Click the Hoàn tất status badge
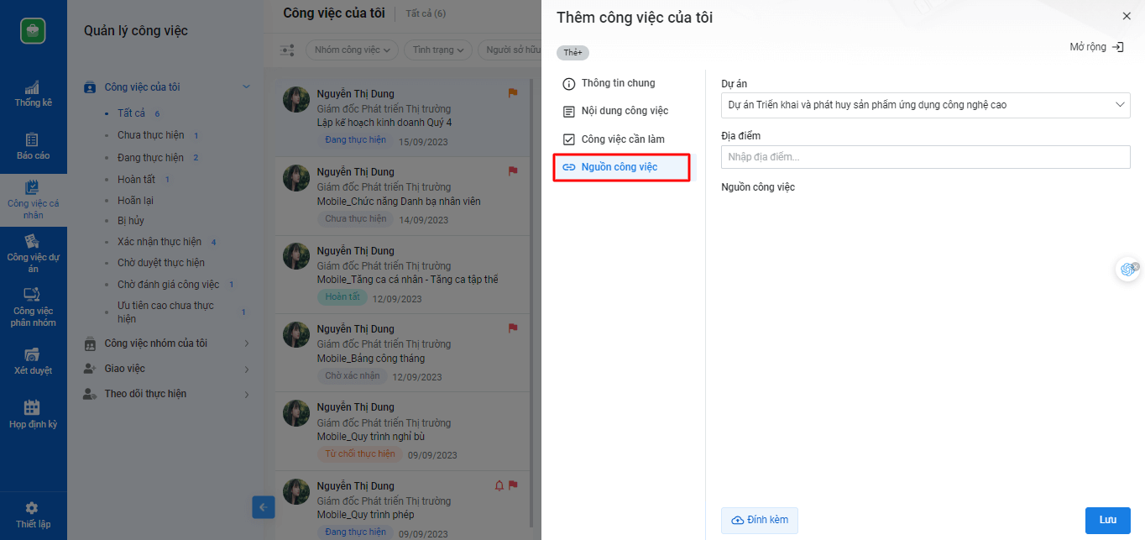This screenshot has width=1145, height=540. [342, 297]
